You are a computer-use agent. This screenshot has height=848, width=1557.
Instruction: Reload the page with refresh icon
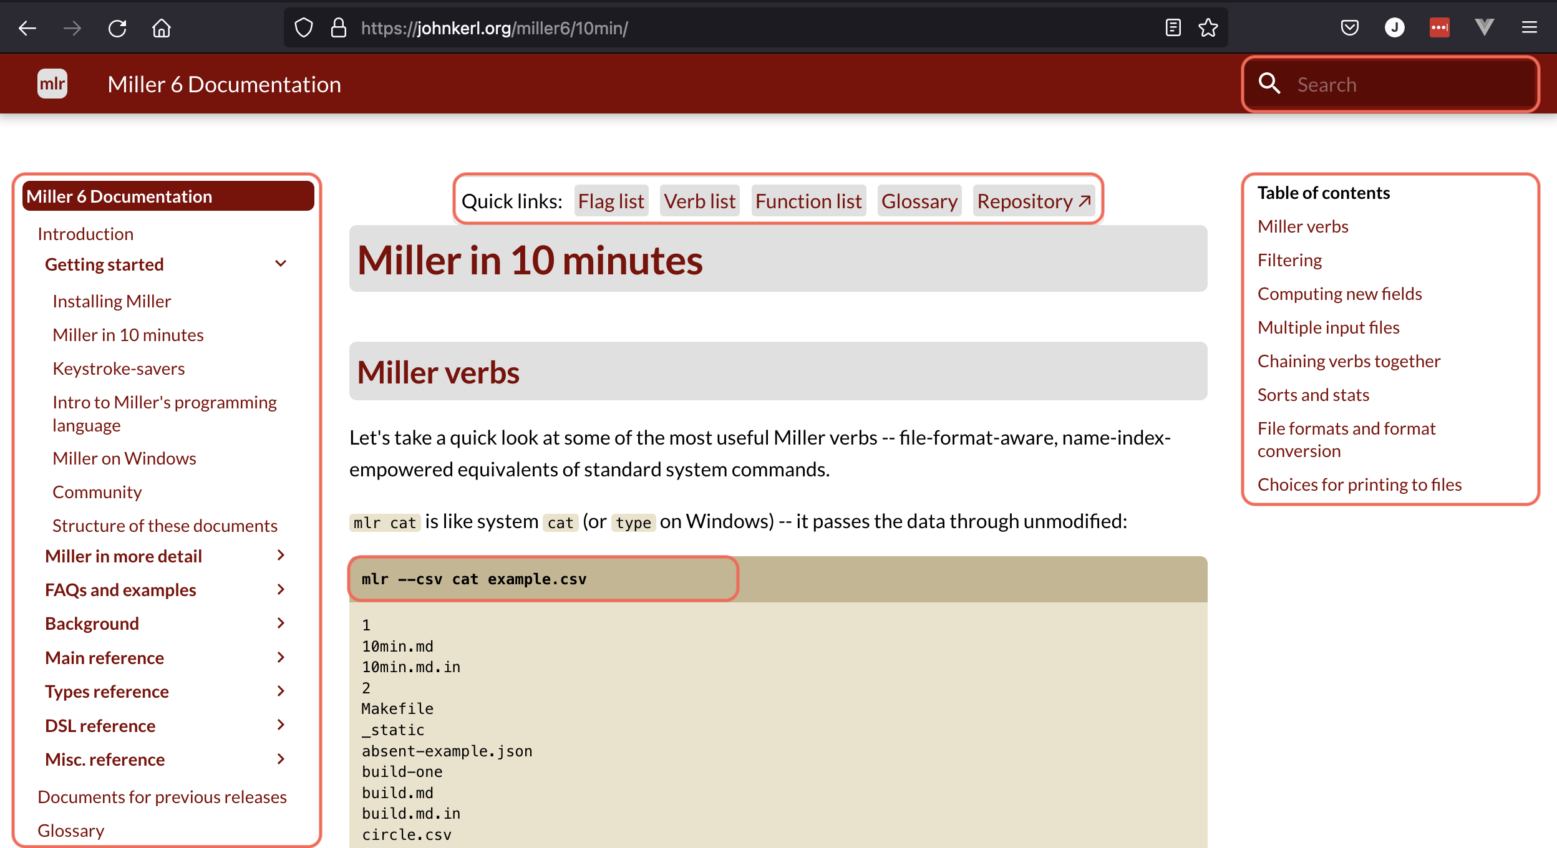click(x=117, y=28)
